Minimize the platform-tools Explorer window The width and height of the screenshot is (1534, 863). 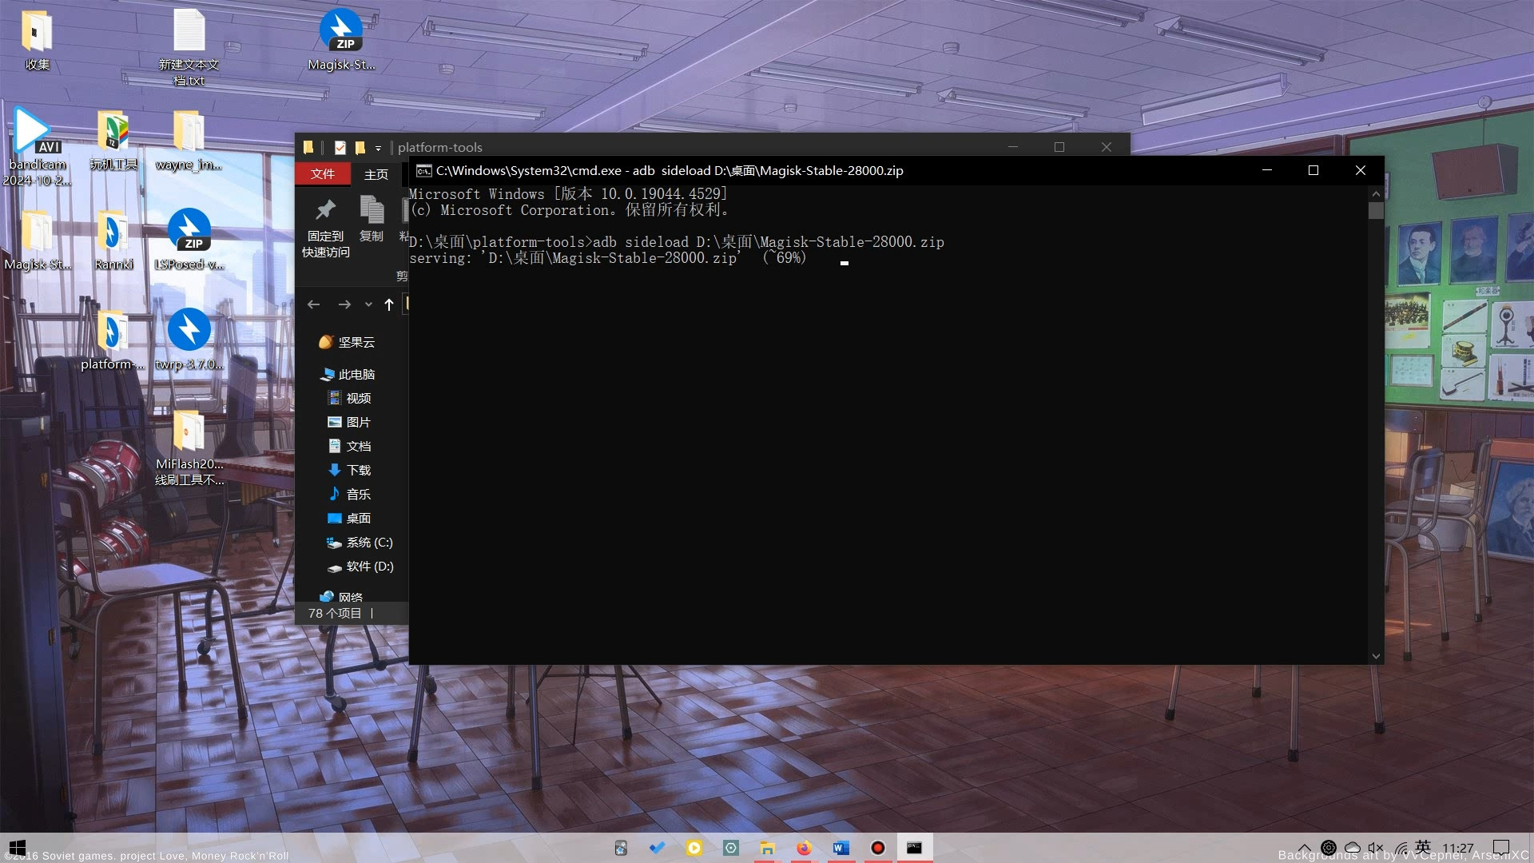point(1013,147)
